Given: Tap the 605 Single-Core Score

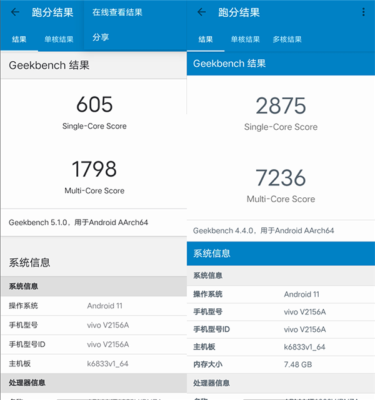Looking at the screenshot, I should pos(94,104).
